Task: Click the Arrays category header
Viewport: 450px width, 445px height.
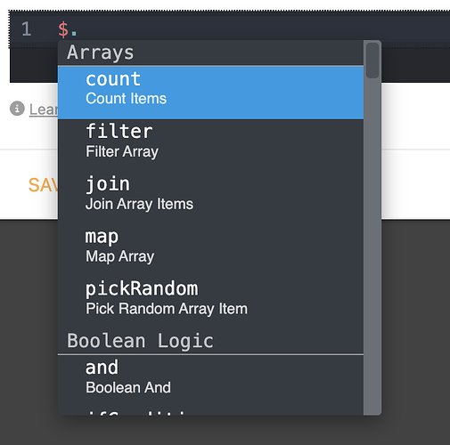Action: (210, 53)
